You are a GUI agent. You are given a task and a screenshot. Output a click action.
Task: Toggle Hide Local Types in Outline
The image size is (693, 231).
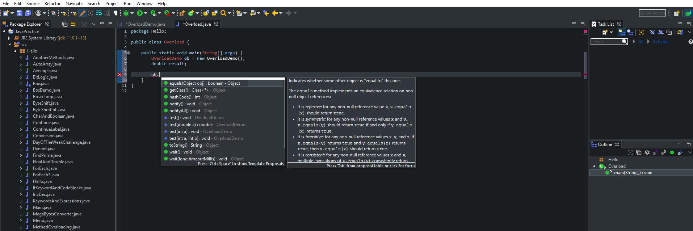pyautogui.click(x=680, y=153)
